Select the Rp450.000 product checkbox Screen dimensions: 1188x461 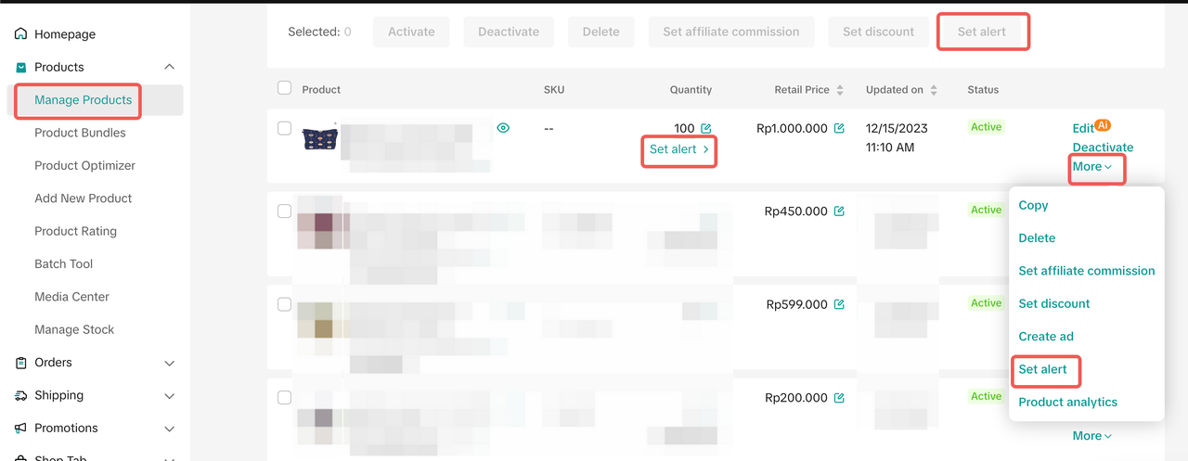285,211
